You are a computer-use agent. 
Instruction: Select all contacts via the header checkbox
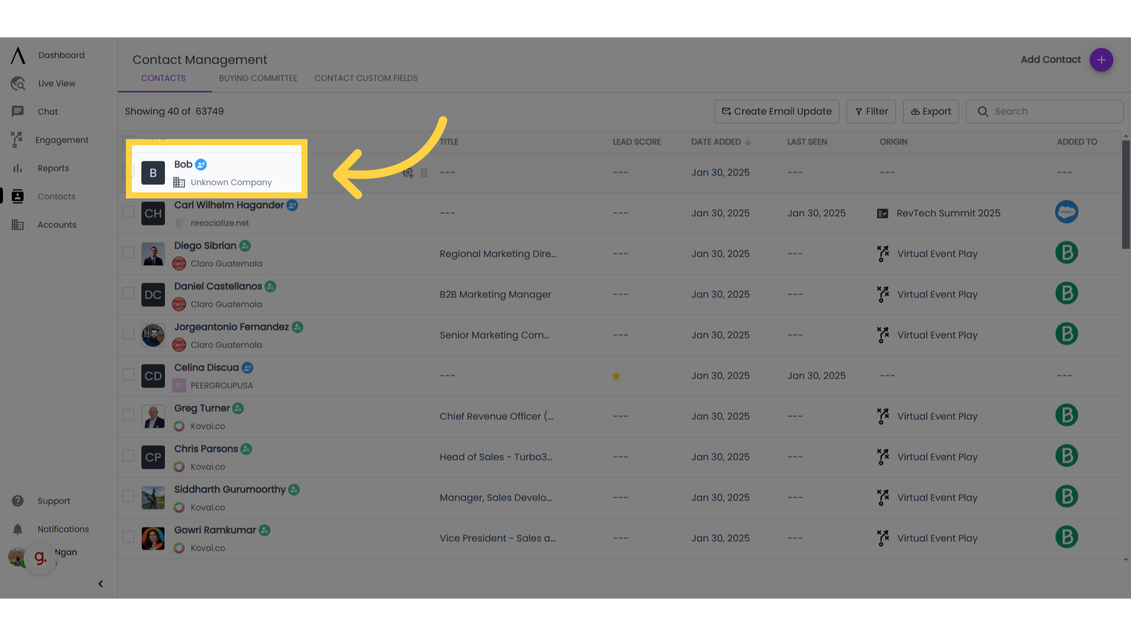click(x=128, y=141)
